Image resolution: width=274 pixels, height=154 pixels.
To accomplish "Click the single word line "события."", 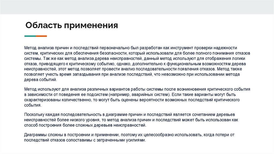I will (x=33, y=105).
